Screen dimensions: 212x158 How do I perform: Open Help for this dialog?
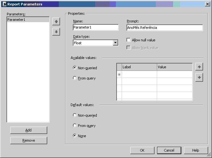(196, 150)
